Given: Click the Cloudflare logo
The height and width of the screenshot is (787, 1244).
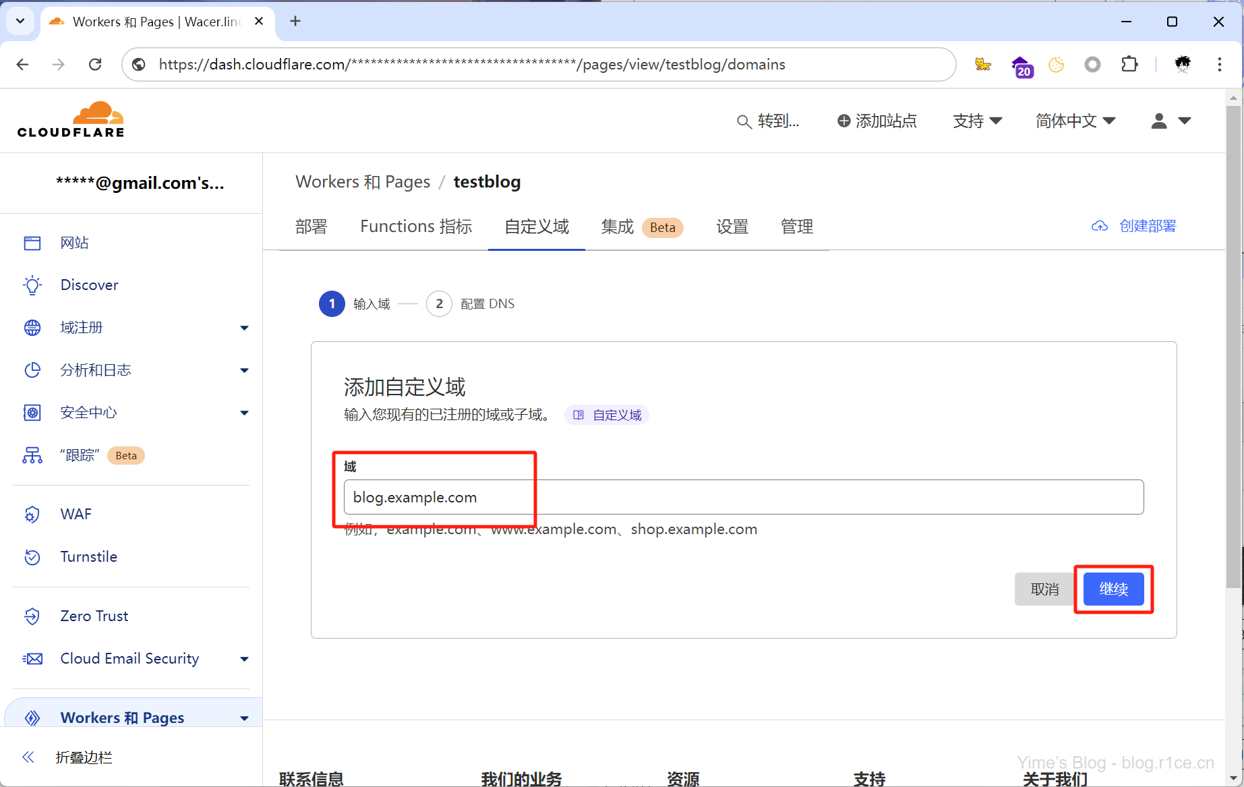Looking at the screenshot, I should pyautogui.click(x=71, y=120).
